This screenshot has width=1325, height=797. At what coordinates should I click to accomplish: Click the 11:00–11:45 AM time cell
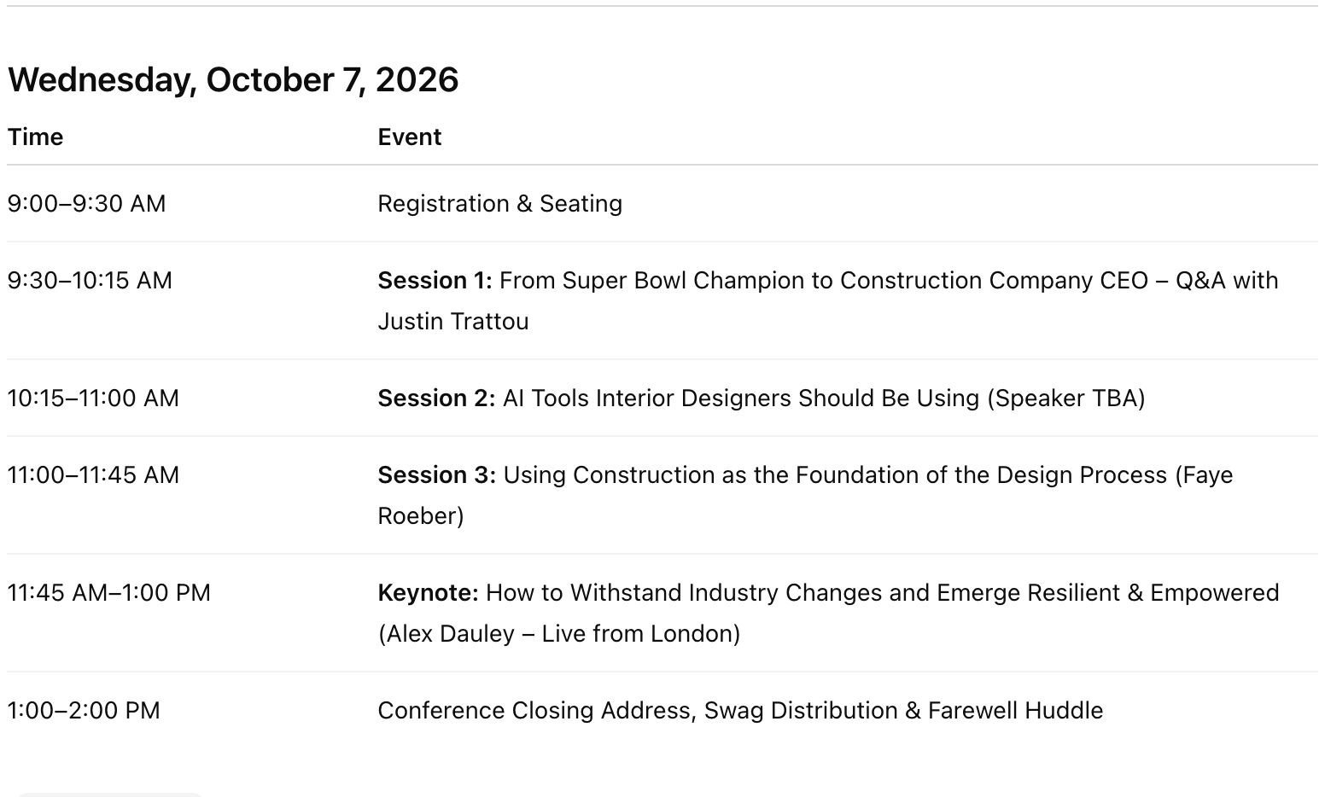point(93,474)
